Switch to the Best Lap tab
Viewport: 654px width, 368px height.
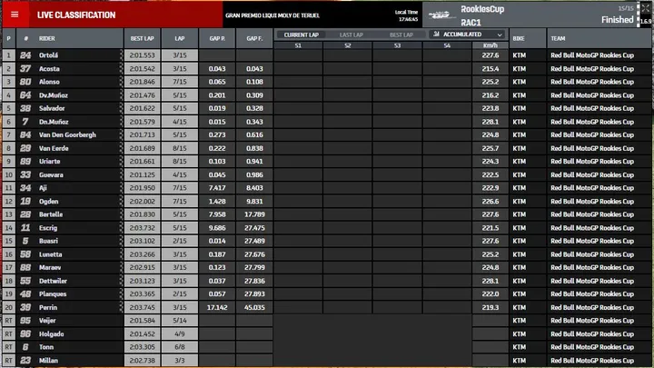tap(401, 35)
